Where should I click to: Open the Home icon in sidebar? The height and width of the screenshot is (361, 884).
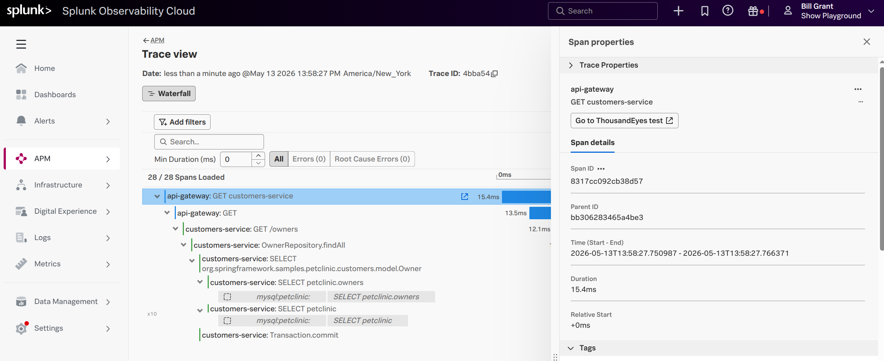click(x=21, y=68)
